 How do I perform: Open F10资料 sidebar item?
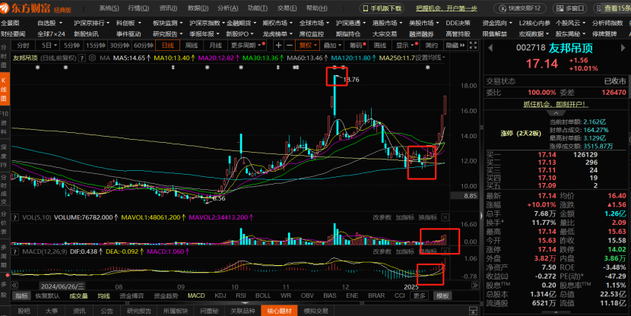point(4,122)
